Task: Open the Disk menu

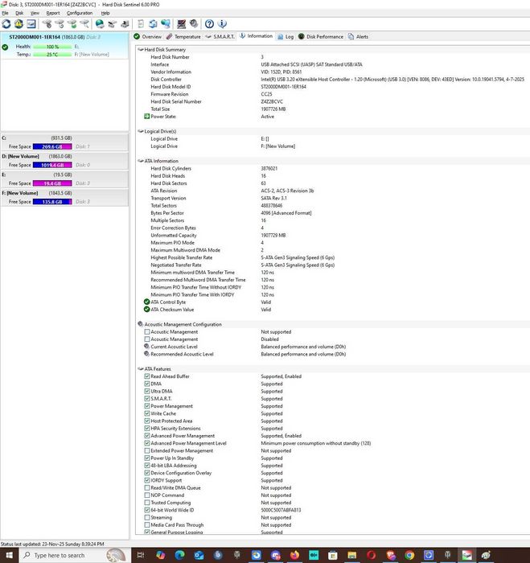Action: click(x=19, y=13)
